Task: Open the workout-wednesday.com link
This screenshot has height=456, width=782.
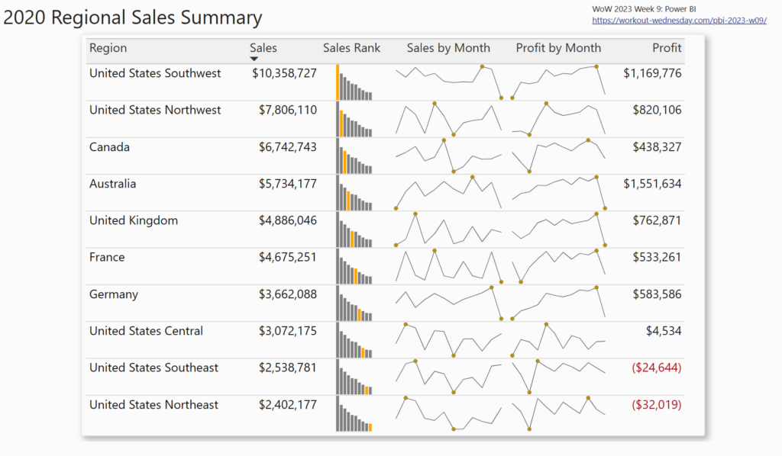Action: (x=679, y=21)
